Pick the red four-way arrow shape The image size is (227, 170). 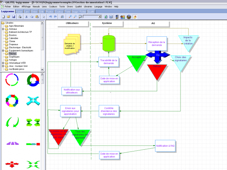(x=12, y=164)
